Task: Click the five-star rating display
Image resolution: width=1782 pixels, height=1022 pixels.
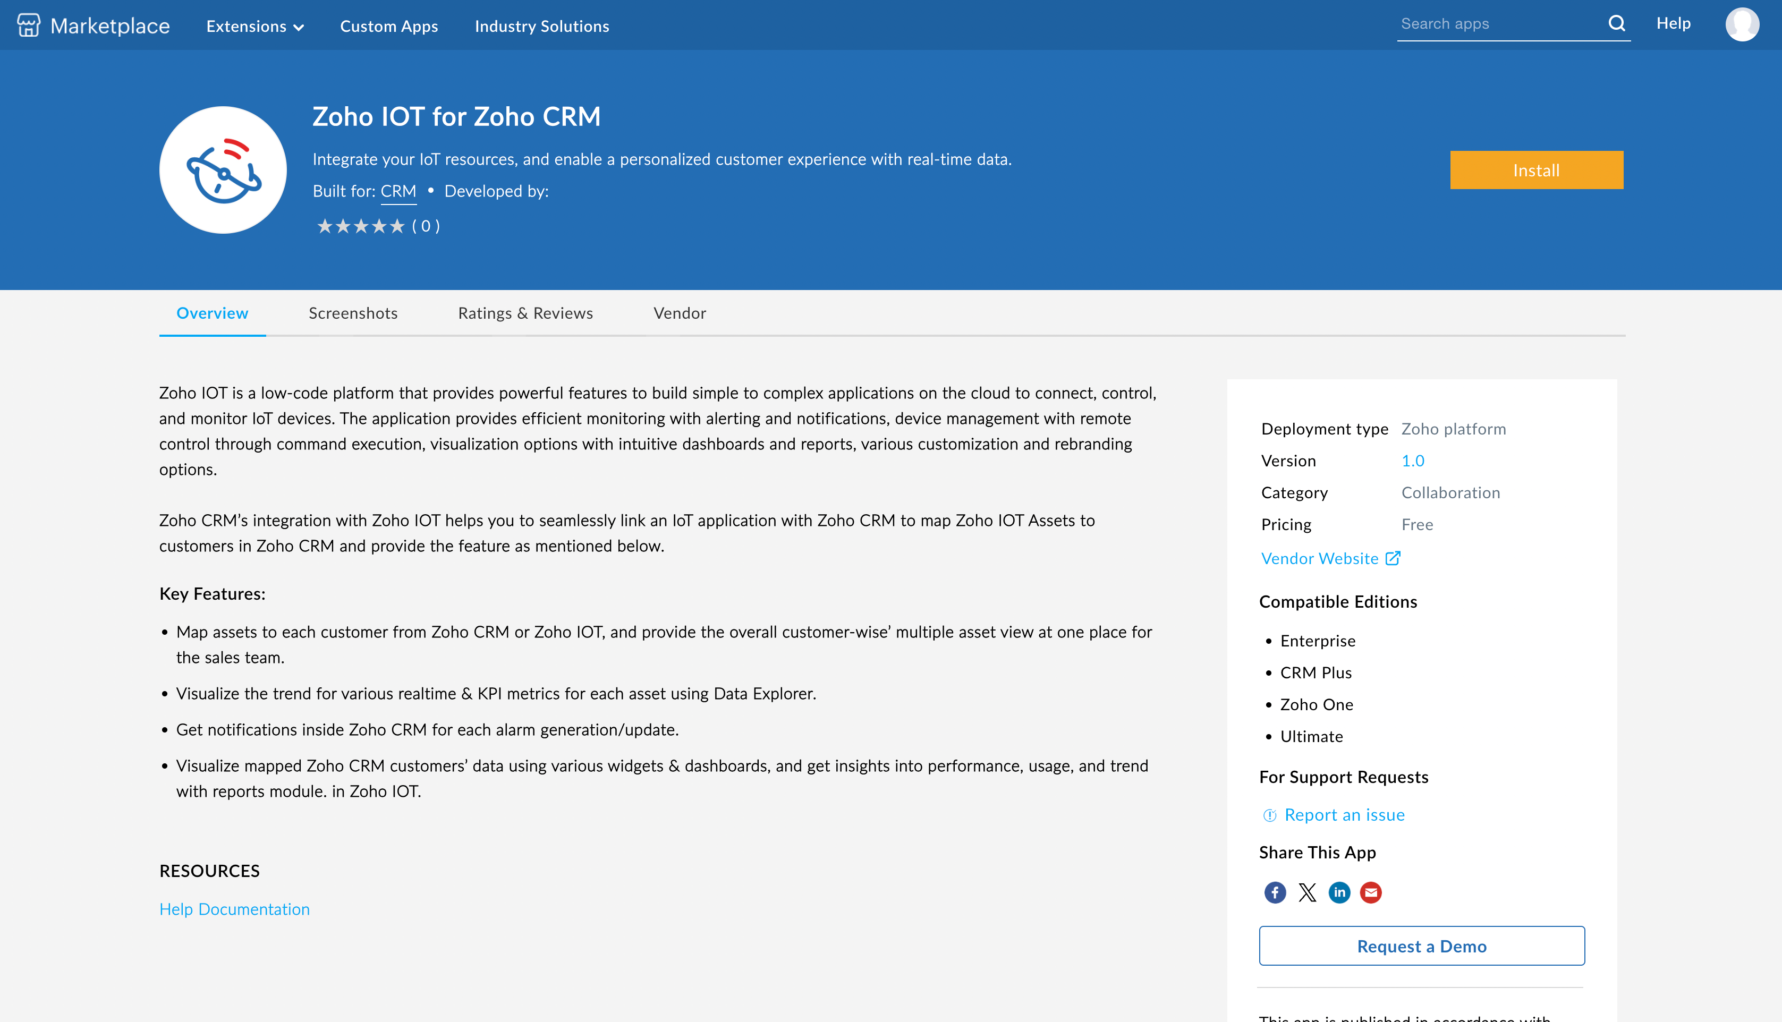Action: click(x=361, y=226)
